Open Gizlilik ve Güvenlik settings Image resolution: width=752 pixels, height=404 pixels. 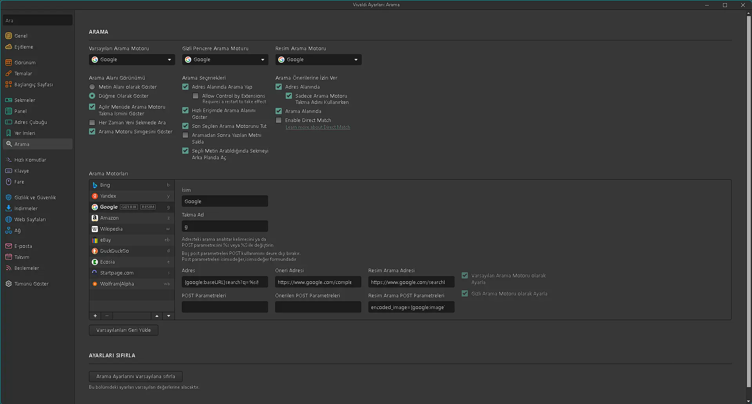pyautogui.click(x=38, y=197)
